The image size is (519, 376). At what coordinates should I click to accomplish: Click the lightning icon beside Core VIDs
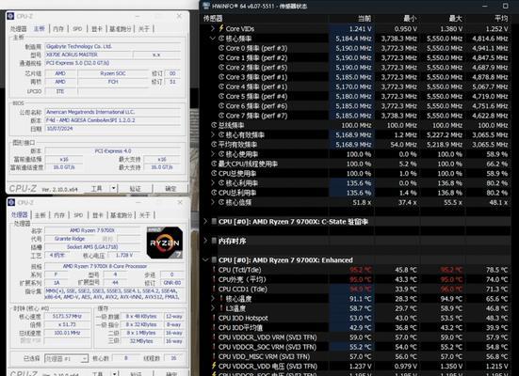221,28
